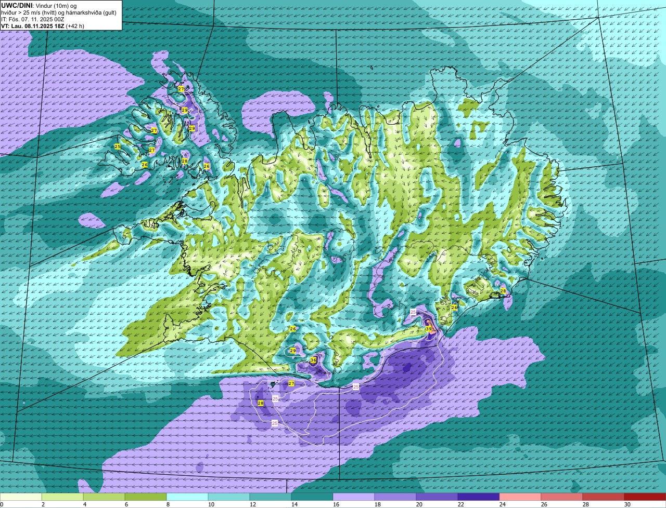
Task: Click the "UWC/DINI" title text
Action: (x=17, y=5)
